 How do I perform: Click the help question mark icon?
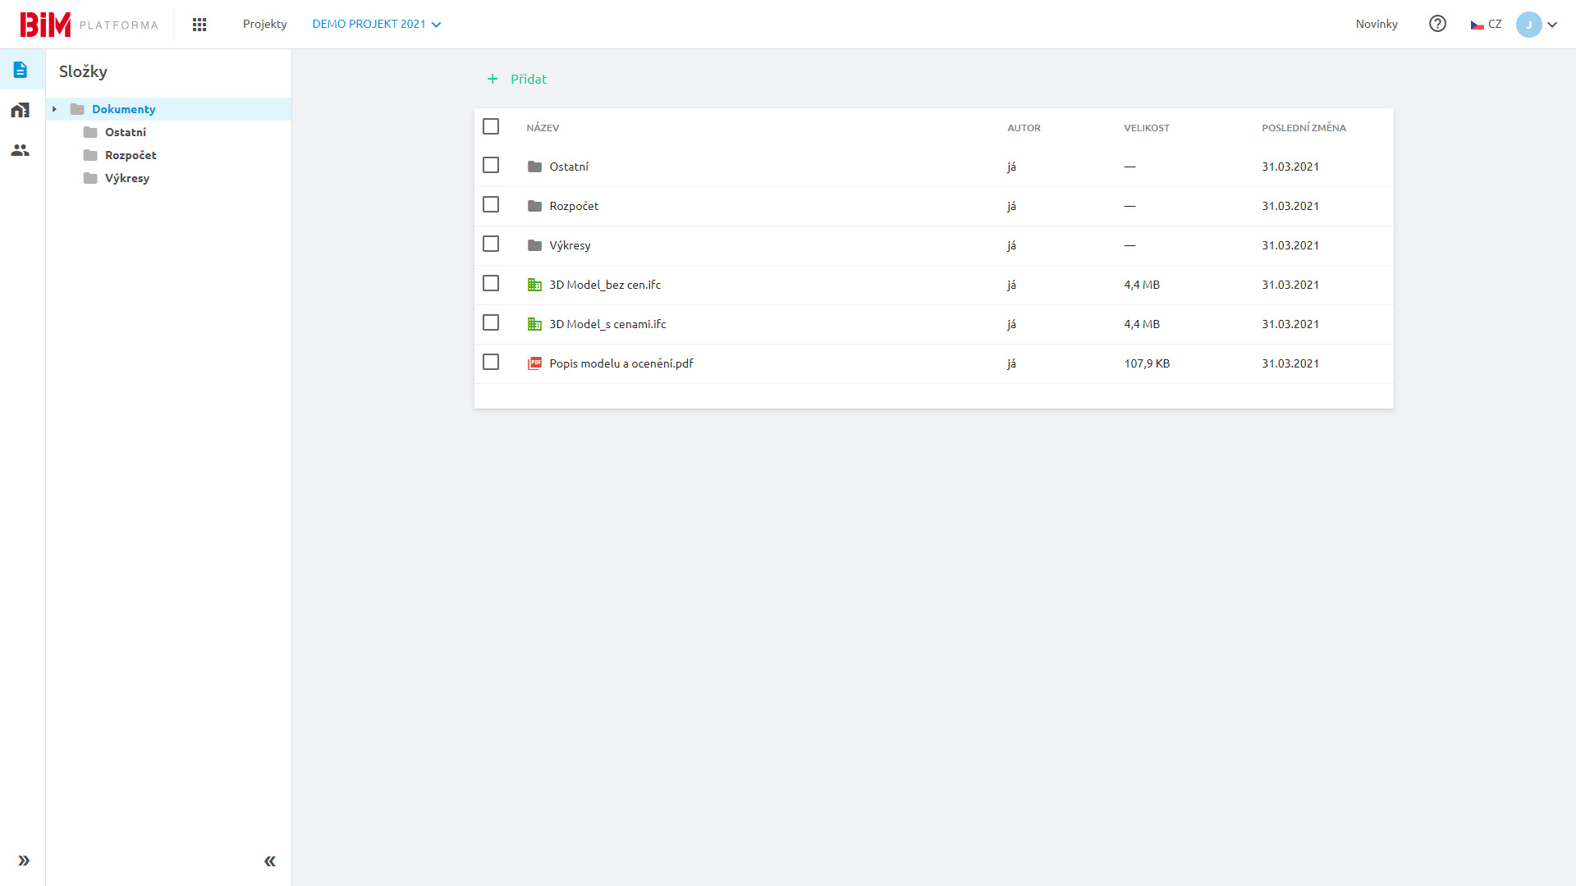click(1437, 24)
